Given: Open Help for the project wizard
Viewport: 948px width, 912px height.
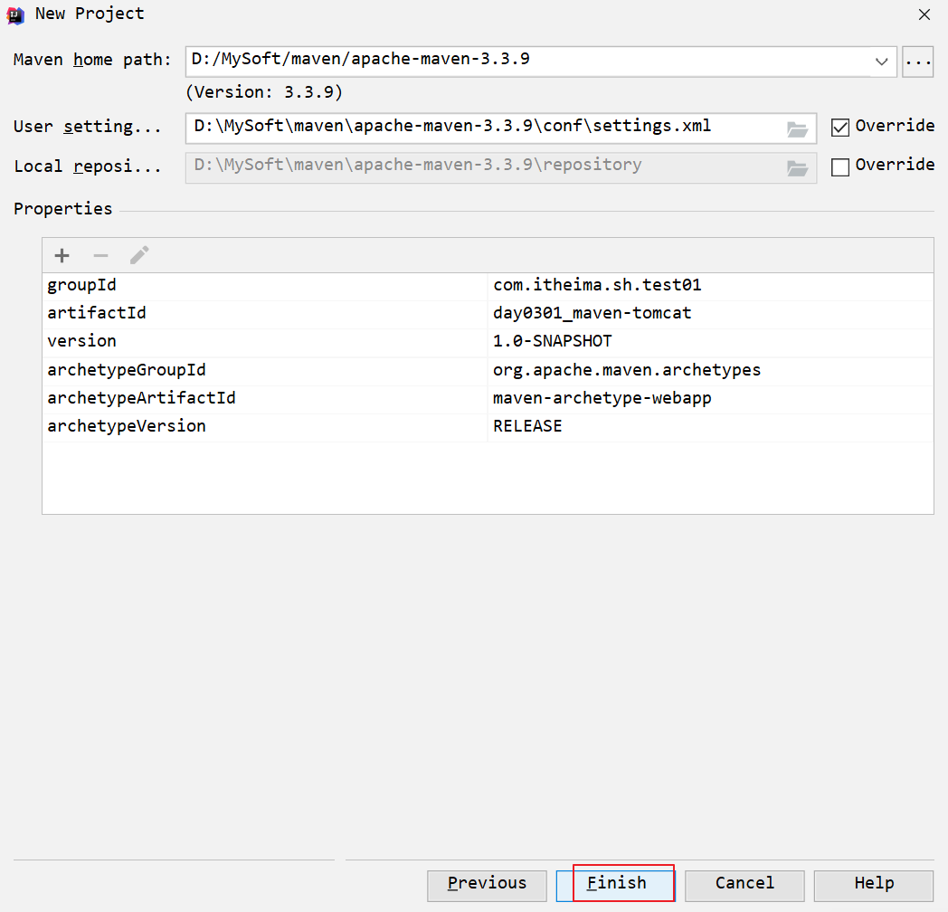Looking at the screenshot, I should click(873, 884).
